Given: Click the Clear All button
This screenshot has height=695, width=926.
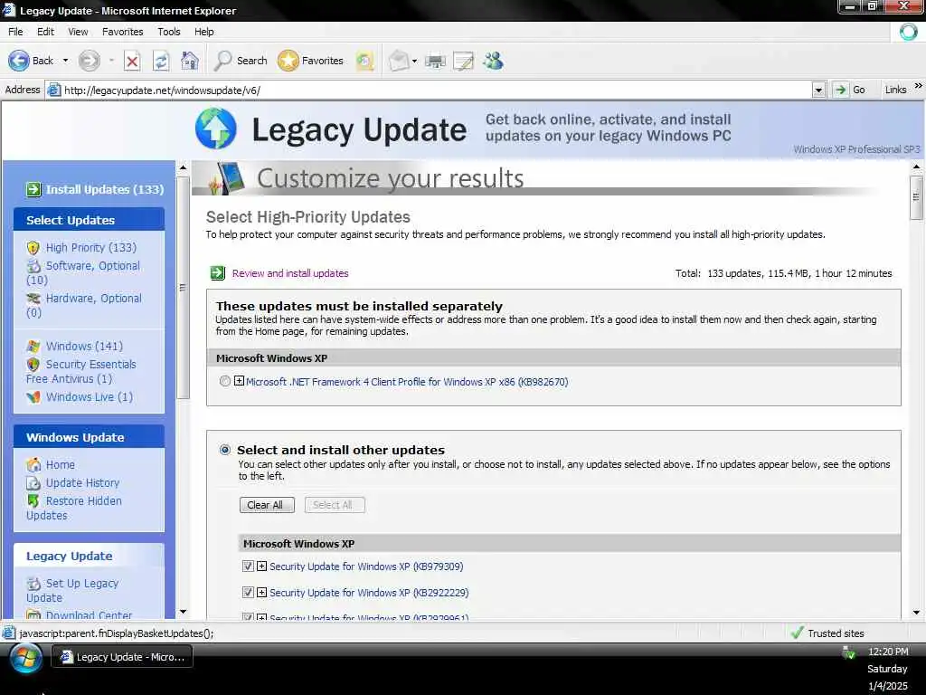Looking at the screenshot, I should tap(267, 505).
